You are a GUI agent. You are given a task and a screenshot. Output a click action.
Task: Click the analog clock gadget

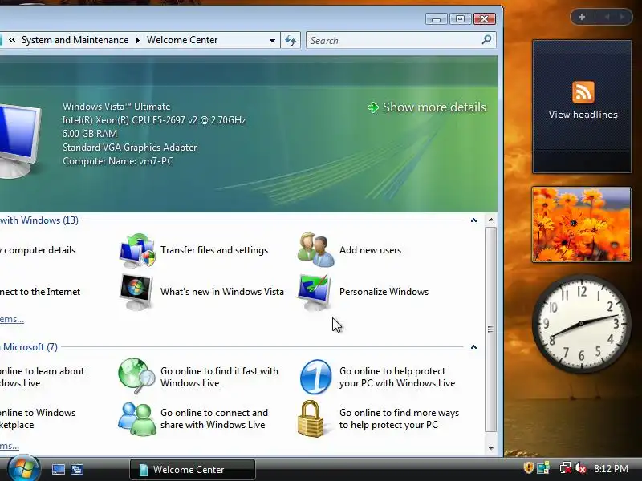[581, 324]
